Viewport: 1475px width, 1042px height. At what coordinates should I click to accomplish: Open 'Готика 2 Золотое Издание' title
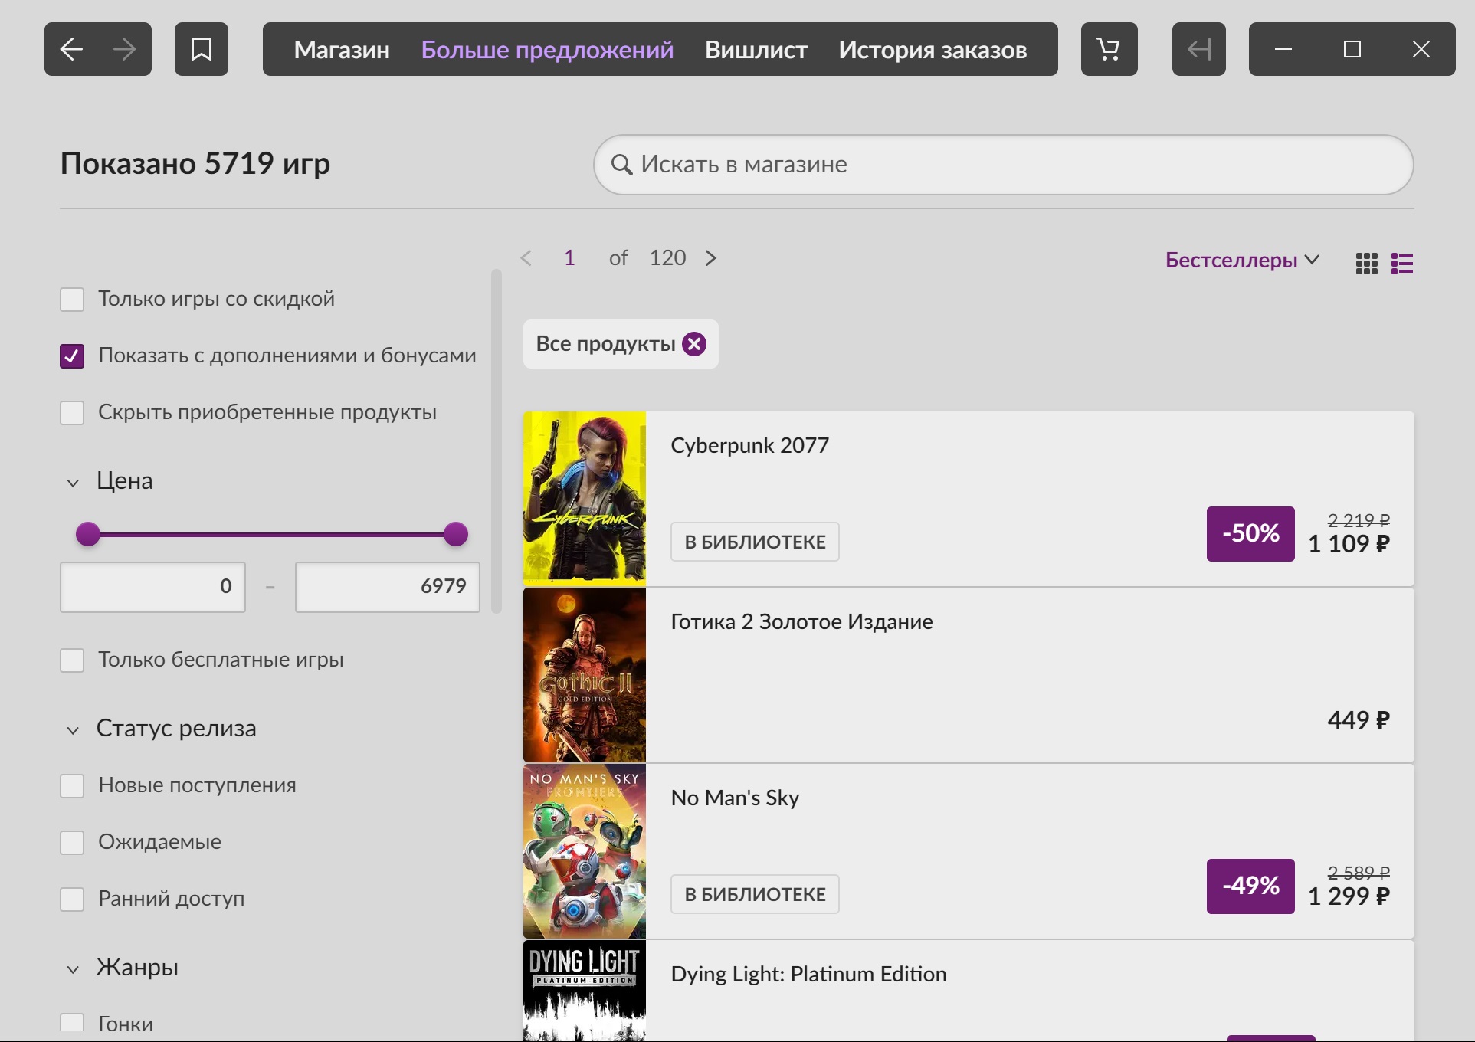[801, 621]
